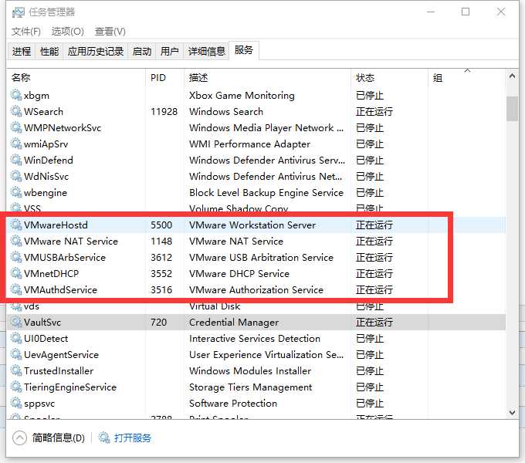This screenshot has height=463, width=525.
Task: Click the scrollbar up arrow
Action: tap(512, 76)
